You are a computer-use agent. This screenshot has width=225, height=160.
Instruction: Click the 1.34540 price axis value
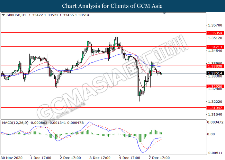pos(215,51)
